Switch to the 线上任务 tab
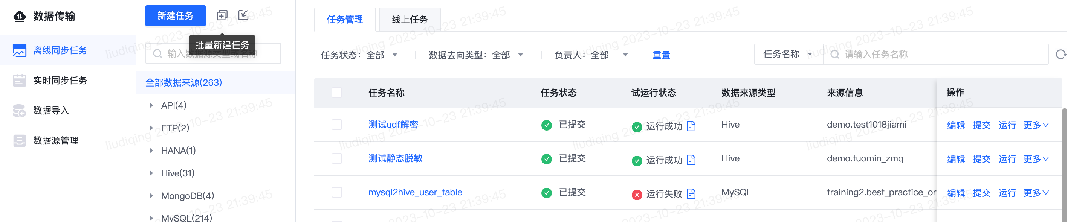This screenshot has height=222, width=1085. pyautogui.click(x=410, y=19)
